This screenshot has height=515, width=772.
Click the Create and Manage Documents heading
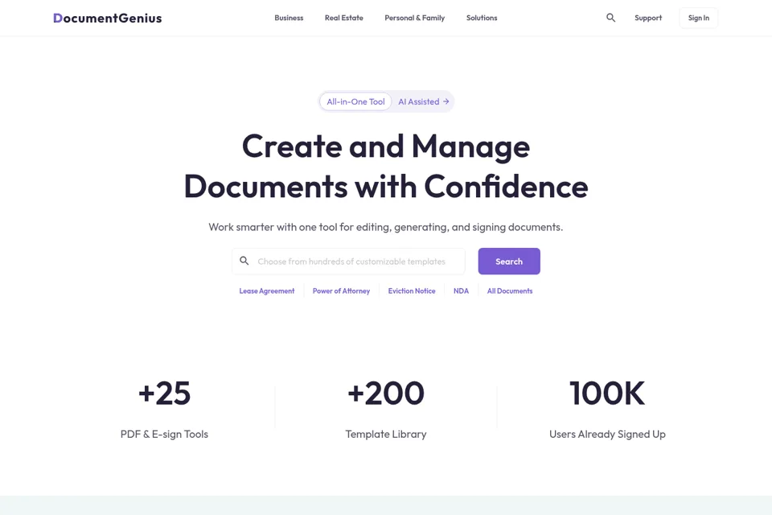coord(386,166)
